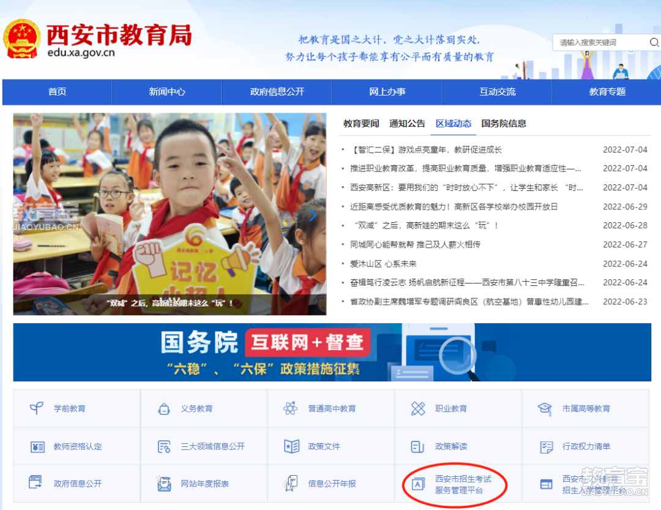This screenshot has width=661, height=510.
Task: Click the 义务教育招生入学管理平台 icon
Action: pos(547,484)
